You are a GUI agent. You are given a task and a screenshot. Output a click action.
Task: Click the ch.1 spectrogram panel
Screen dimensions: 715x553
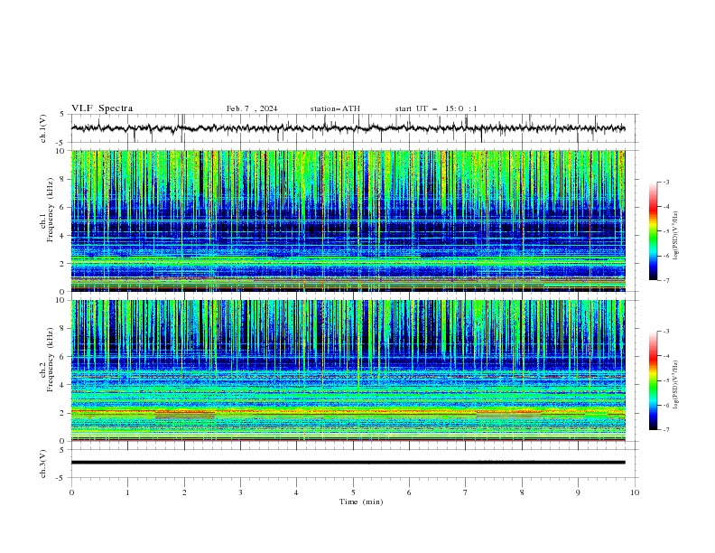348,220
